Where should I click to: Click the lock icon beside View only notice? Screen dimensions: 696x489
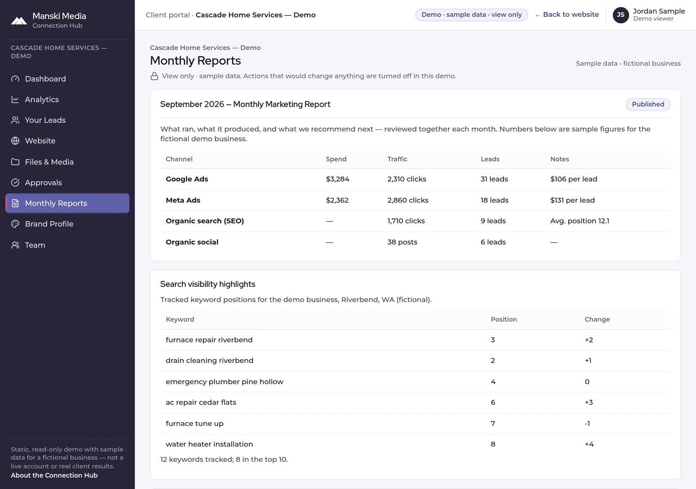pyautogui.click(x=154, y=76)
